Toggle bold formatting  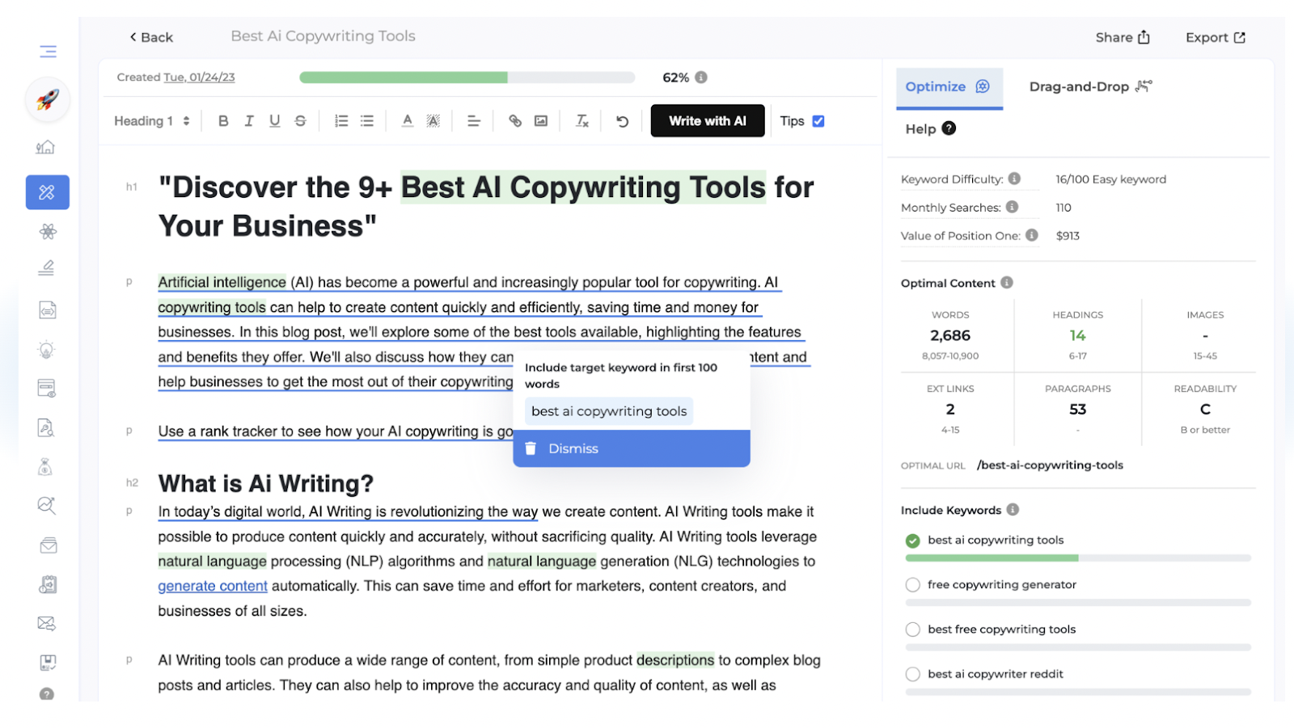pos(223,121)
